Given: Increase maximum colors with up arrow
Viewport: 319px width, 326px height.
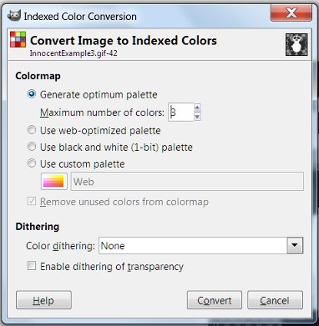Looking at the screenshot, I should [x=197, y=108].
